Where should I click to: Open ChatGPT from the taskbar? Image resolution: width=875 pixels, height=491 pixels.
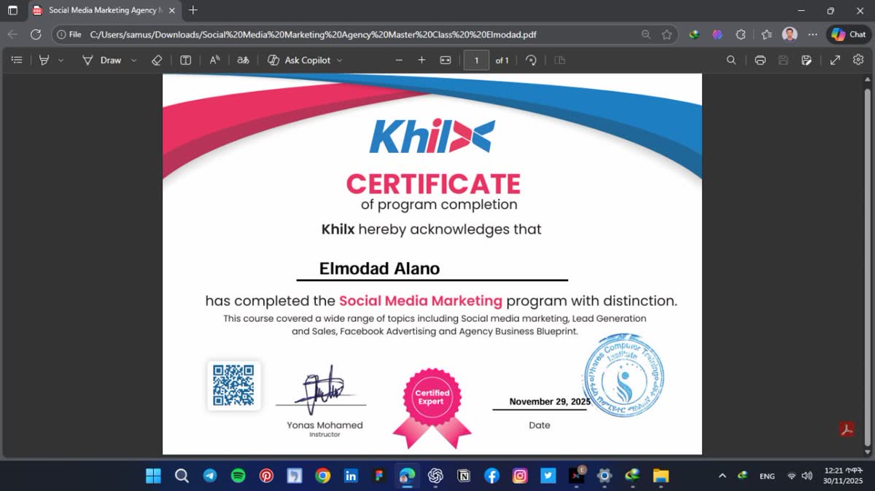pyautogui.click(x=435, y=476)
